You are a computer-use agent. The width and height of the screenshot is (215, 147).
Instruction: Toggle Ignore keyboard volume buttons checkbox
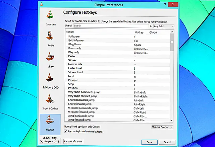(x=65, y=131)
